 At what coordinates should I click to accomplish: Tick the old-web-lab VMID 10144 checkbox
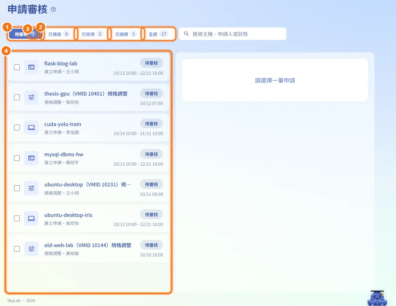[17, 249]
